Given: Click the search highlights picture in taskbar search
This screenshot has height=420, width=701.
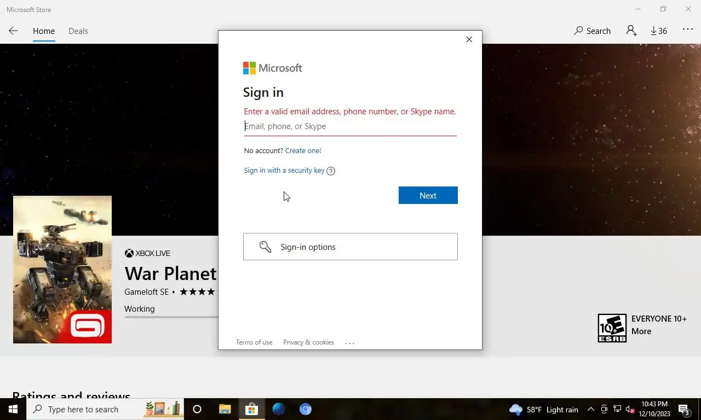Looking at the screenshot, I should click(x=163, y=409).
